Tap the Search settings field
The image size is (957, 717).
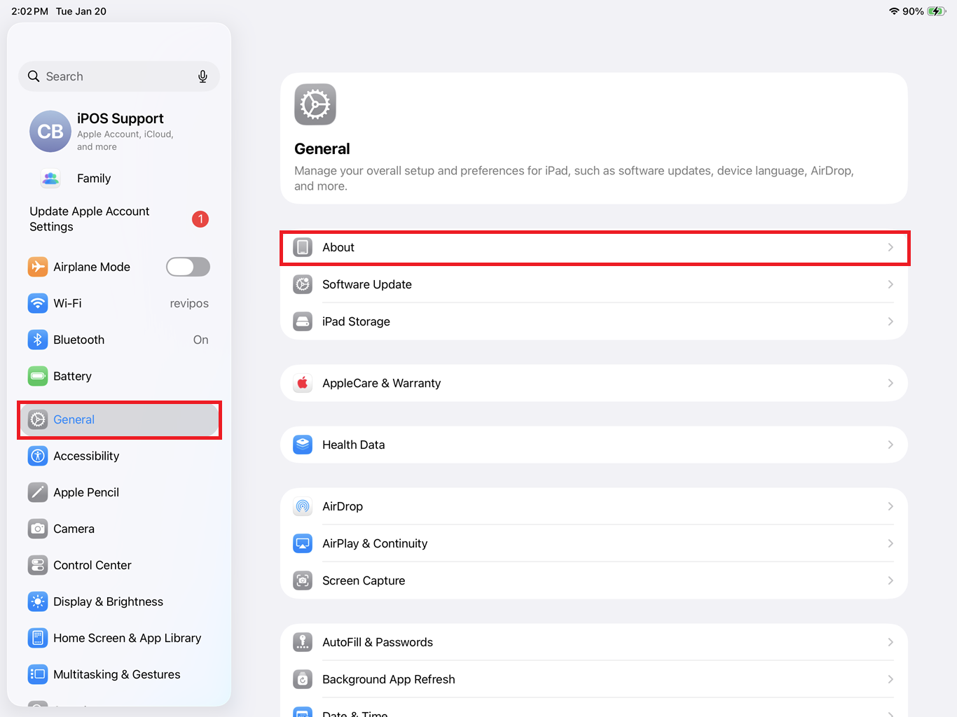tap(119, 76)
